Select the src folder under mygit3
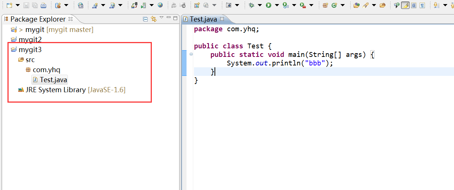Viewport: 454px width, 190px height. tap(26, 59)
